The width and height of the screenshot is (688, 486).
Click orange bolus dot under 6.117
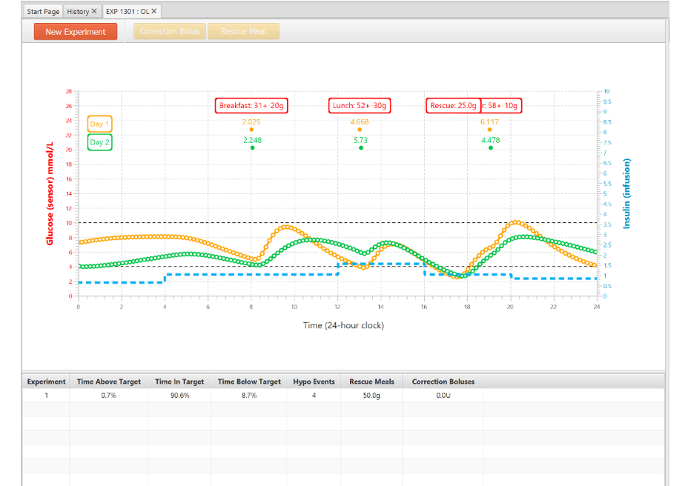[x=489, y=130]
